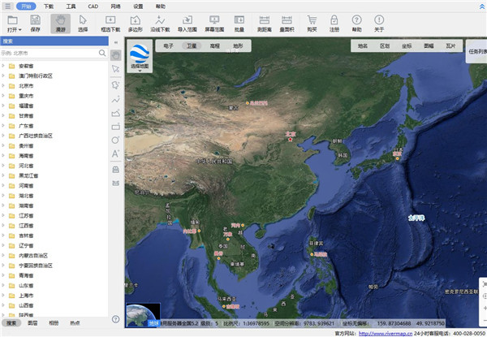Click the 量面积 measure area tool
Screen dimensions: 487x337
click(287, 22)
